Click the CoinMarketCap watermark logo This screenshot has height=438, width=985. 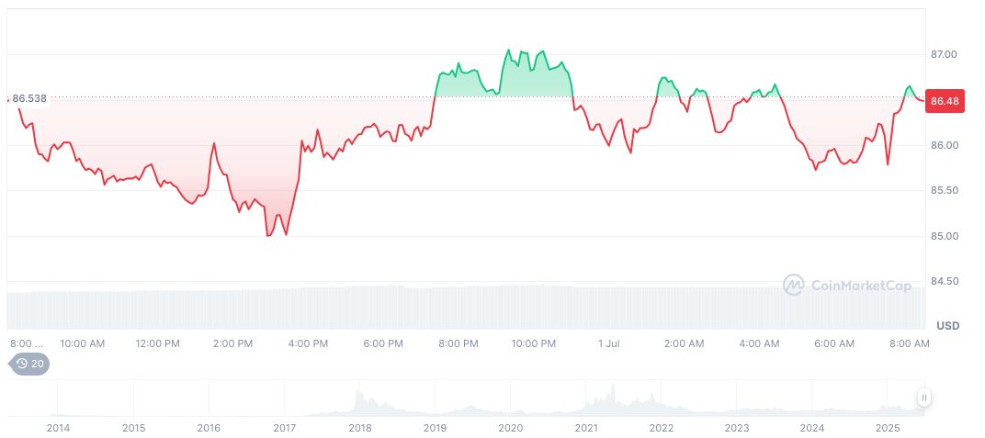[847, 286]
